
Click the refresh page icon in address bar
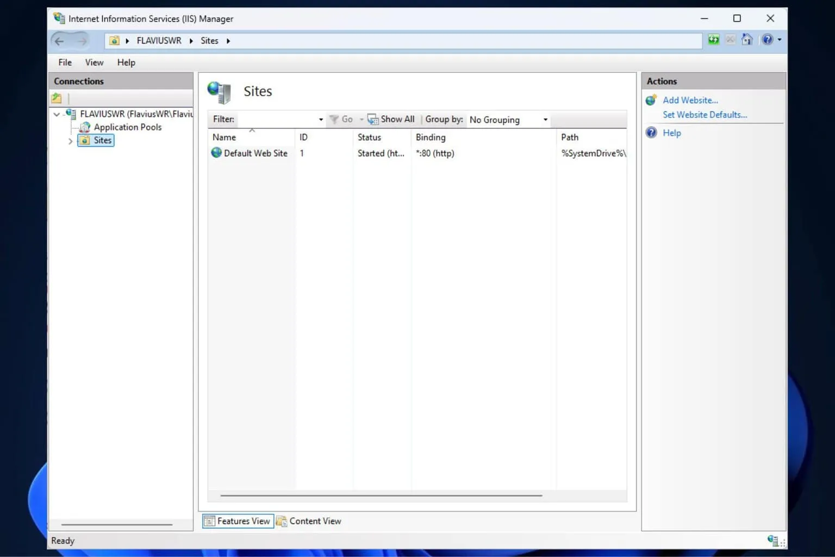(x=713, y=40)
